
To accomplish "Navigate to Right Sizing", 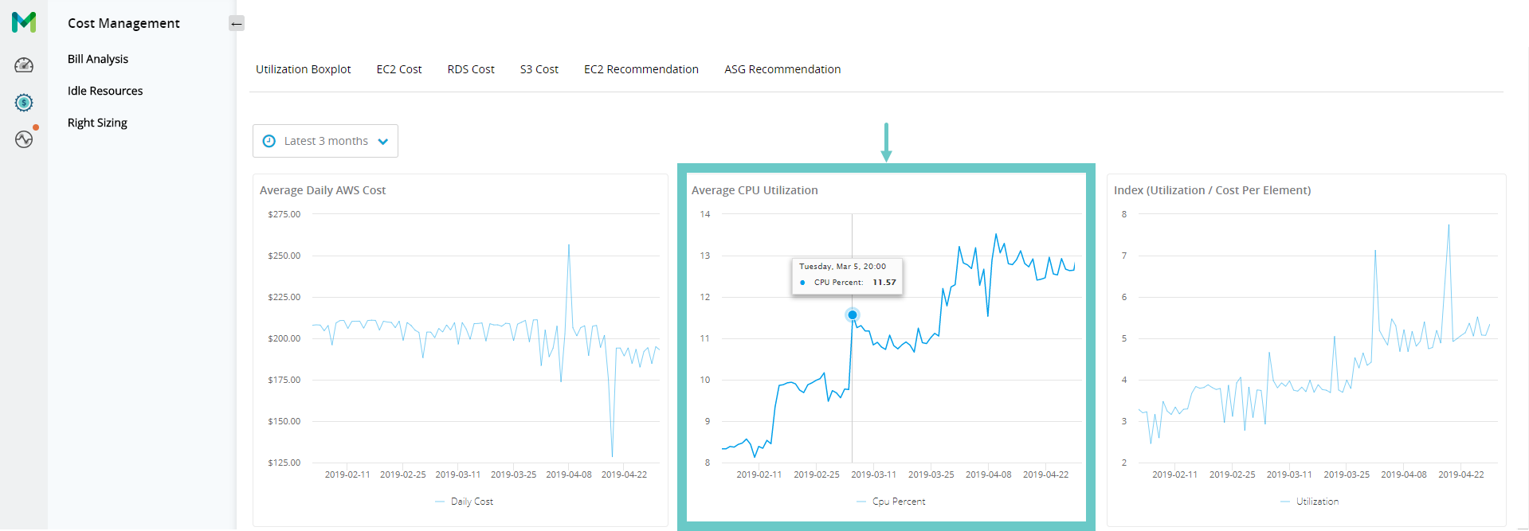I will pos(97,123).
